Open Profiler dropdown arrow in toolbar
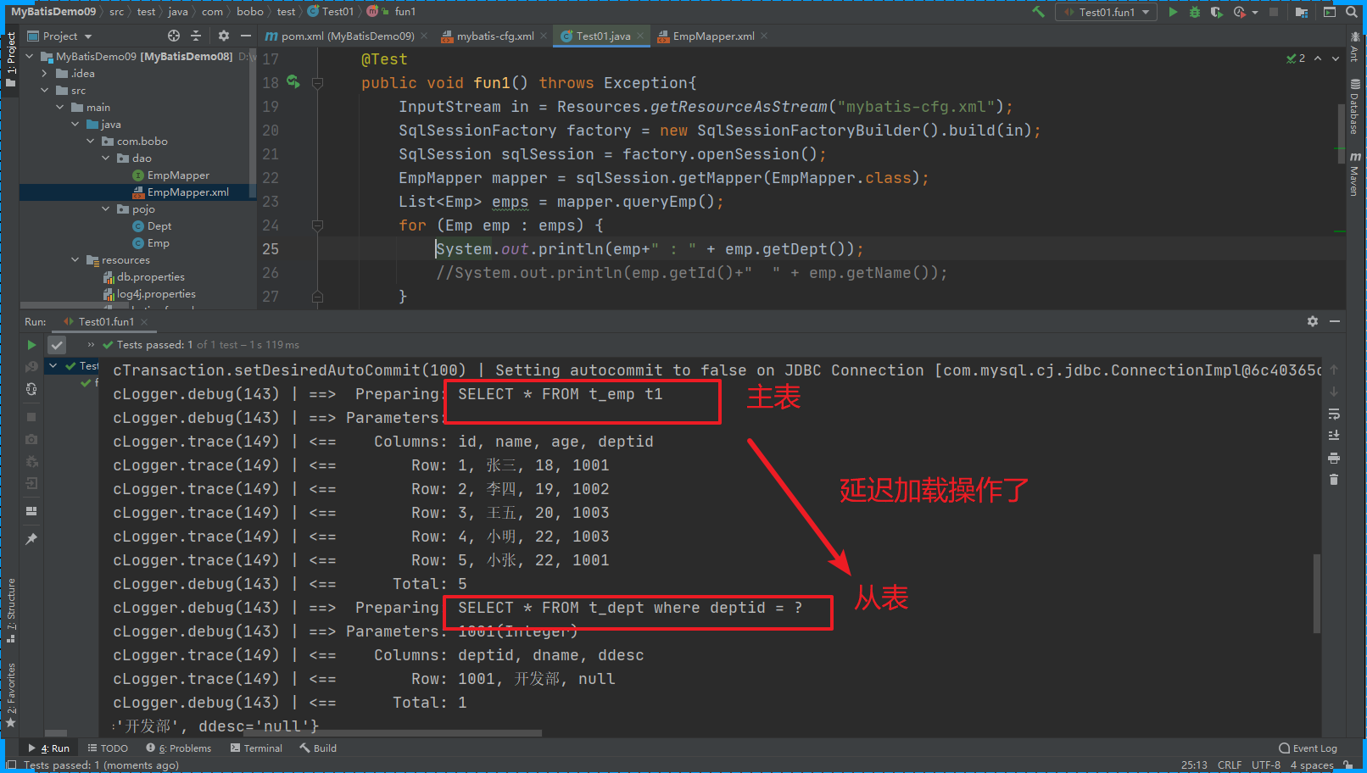This screenshot has width=1367, height=773. coord(1254,13)
